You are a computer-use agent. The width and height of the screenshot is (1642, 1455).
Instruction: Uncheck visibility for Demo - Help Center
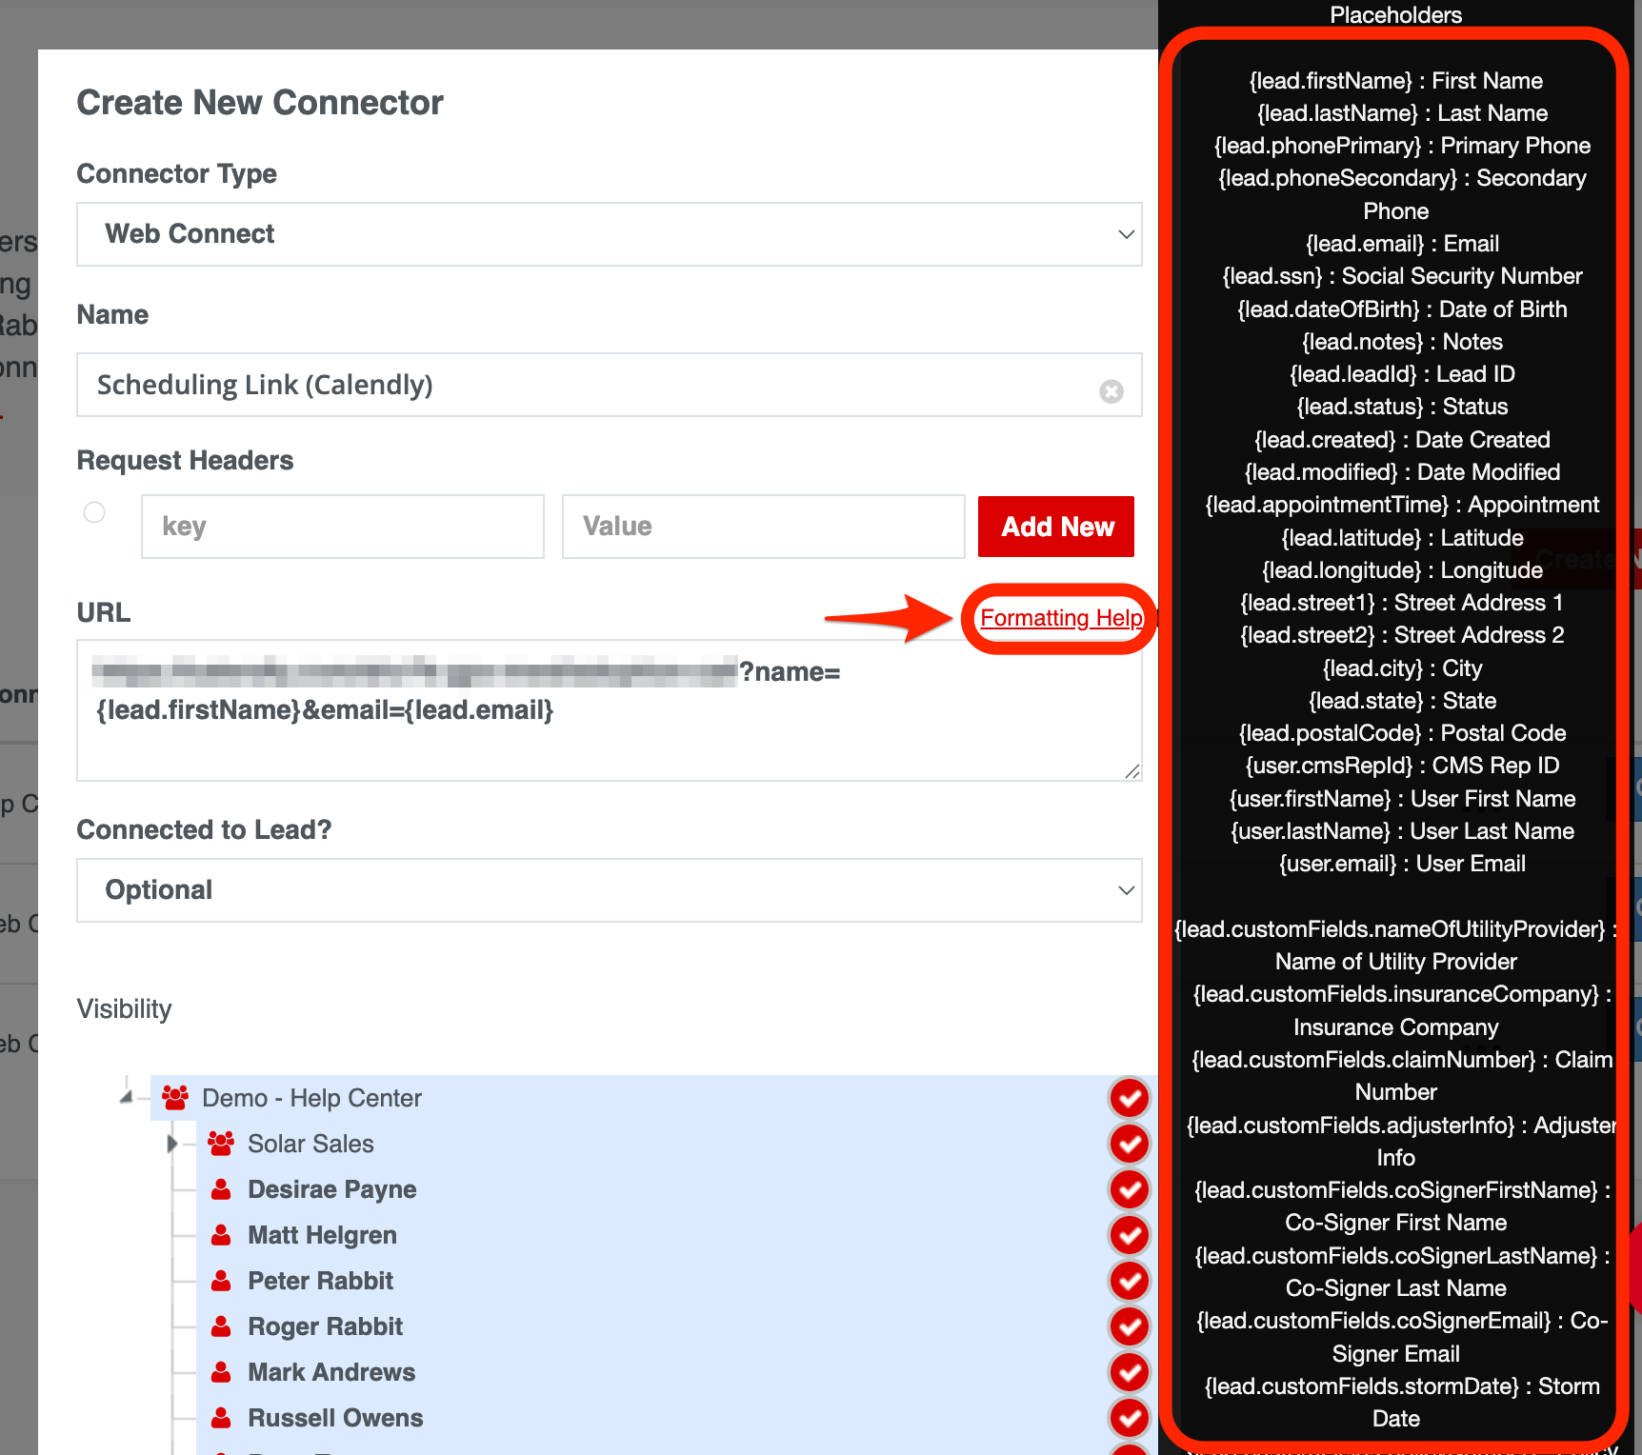1130,1098
